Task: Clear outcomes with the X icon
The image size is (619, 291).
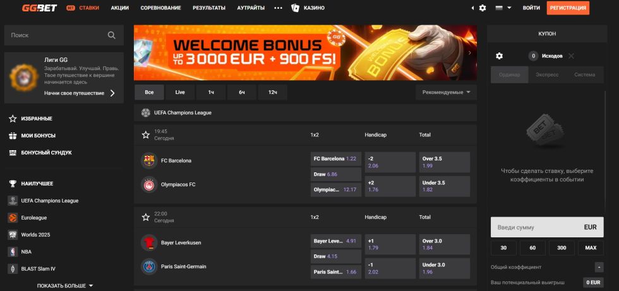Action: pos(571,56)
